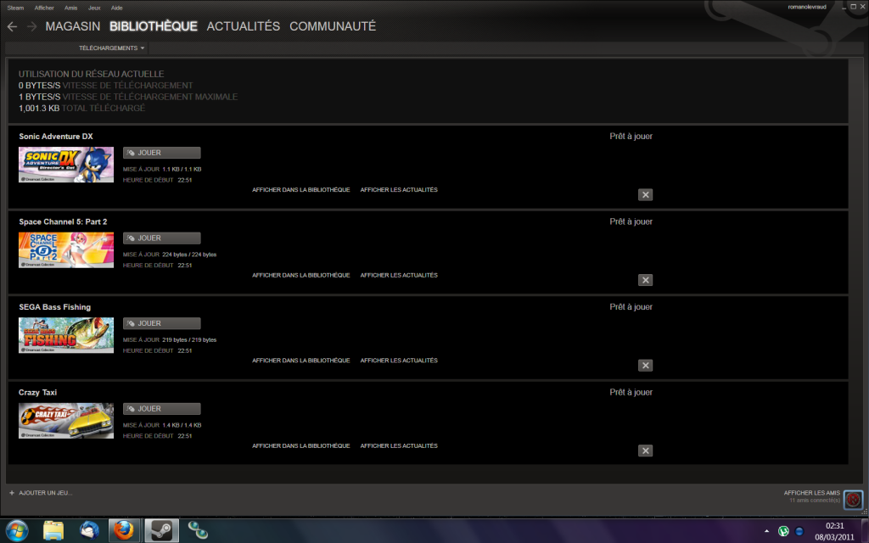
Task: Open the Sonic Adventure DX thumbnail
Action: (x=66, y=165)
